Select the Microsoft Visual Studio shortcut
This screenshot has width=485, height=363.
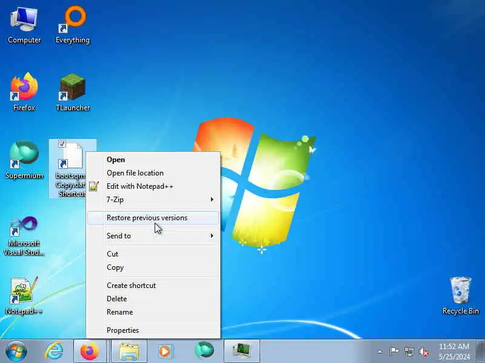click(24, 236)
